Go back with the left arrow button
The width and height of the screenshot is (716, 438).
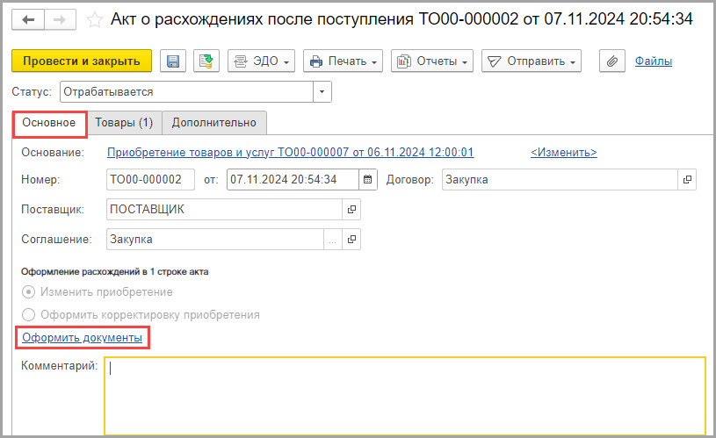point(28,19)
